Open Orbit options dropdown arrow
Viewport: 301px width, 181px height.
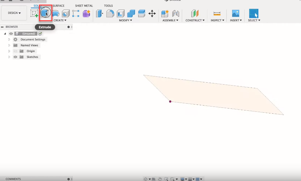click(150, 179)
